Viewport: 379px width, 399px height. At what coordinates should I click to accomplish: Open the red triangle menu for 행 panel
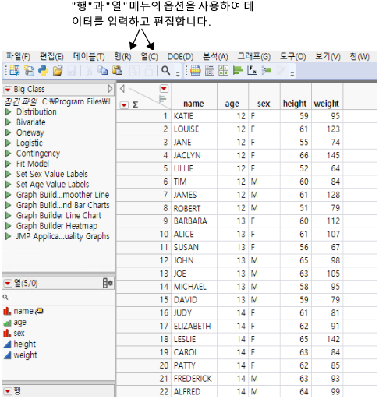click(x=8, y=390)
